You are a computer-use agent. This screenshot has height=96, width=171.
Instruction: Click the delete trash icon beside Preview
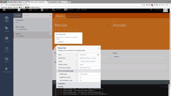[x=76, y=30]
